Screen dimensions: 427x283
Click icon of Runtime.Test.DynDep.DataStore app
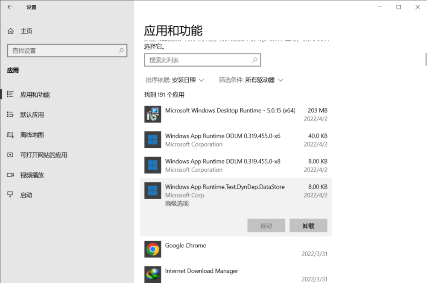[152, 190]
